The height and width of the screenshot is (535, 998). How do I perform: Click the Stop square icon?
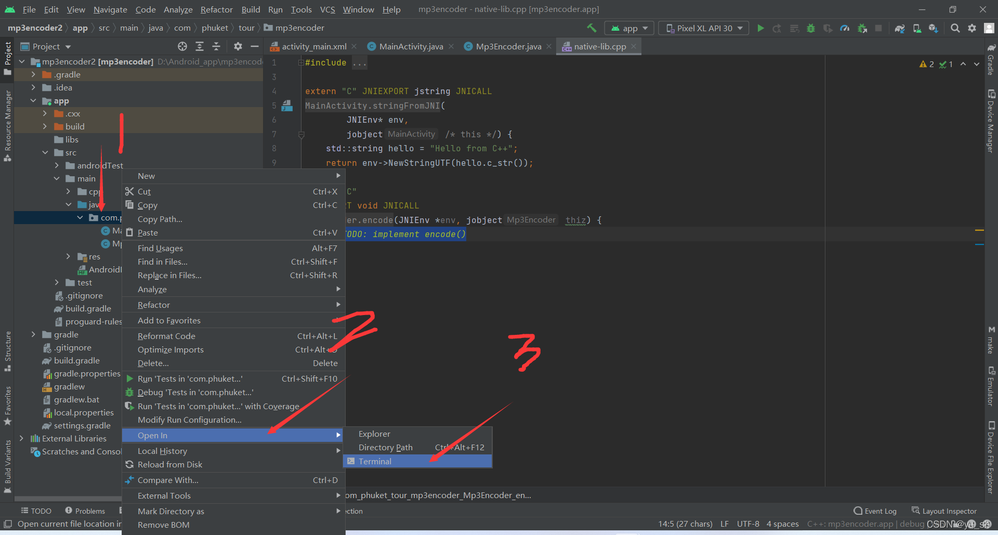(878, 28)
